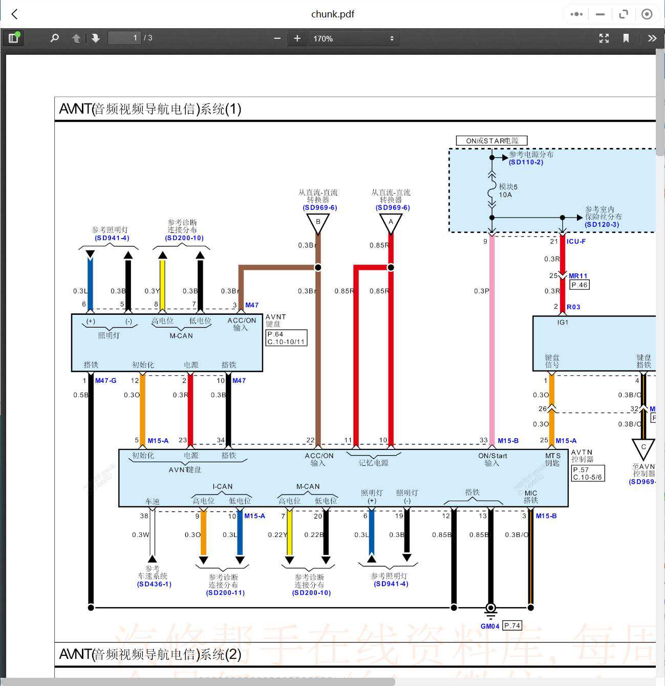
Task: Open the three-dot more options menu
Action: coord(576,14)
